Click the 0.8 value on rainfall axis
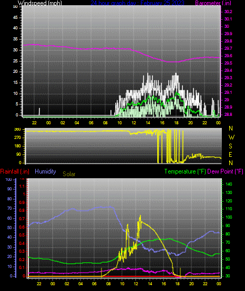This screenshot has height=291, width=245. tap(22, 211)
